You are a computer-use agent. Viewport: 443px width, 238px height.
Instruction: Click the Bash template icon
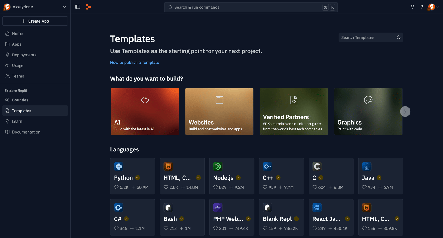tap(168, 207)
